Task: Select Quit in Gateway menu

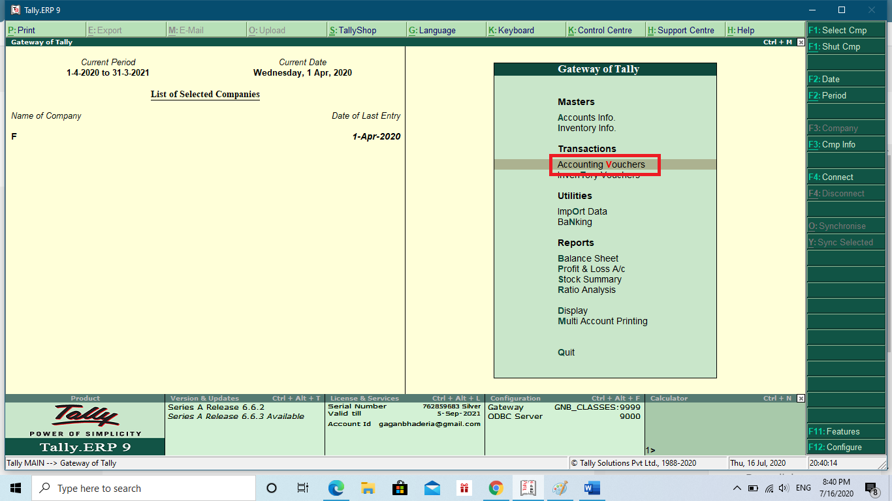Action: [x=566, y=352]
